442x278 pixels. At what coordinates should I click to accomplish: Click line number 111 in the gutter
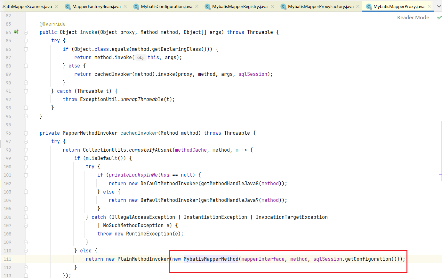coord(7,259)
